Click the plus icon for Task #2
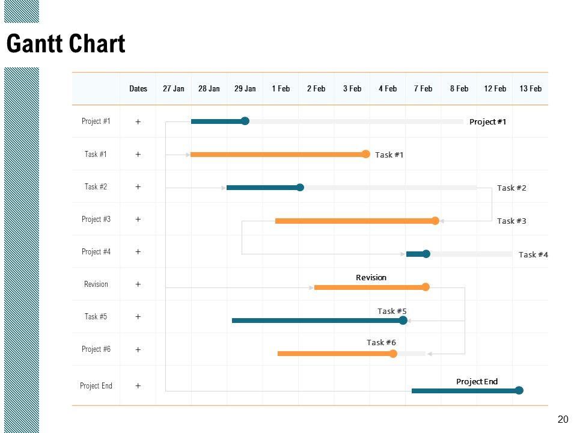 [x=138, y=186]
